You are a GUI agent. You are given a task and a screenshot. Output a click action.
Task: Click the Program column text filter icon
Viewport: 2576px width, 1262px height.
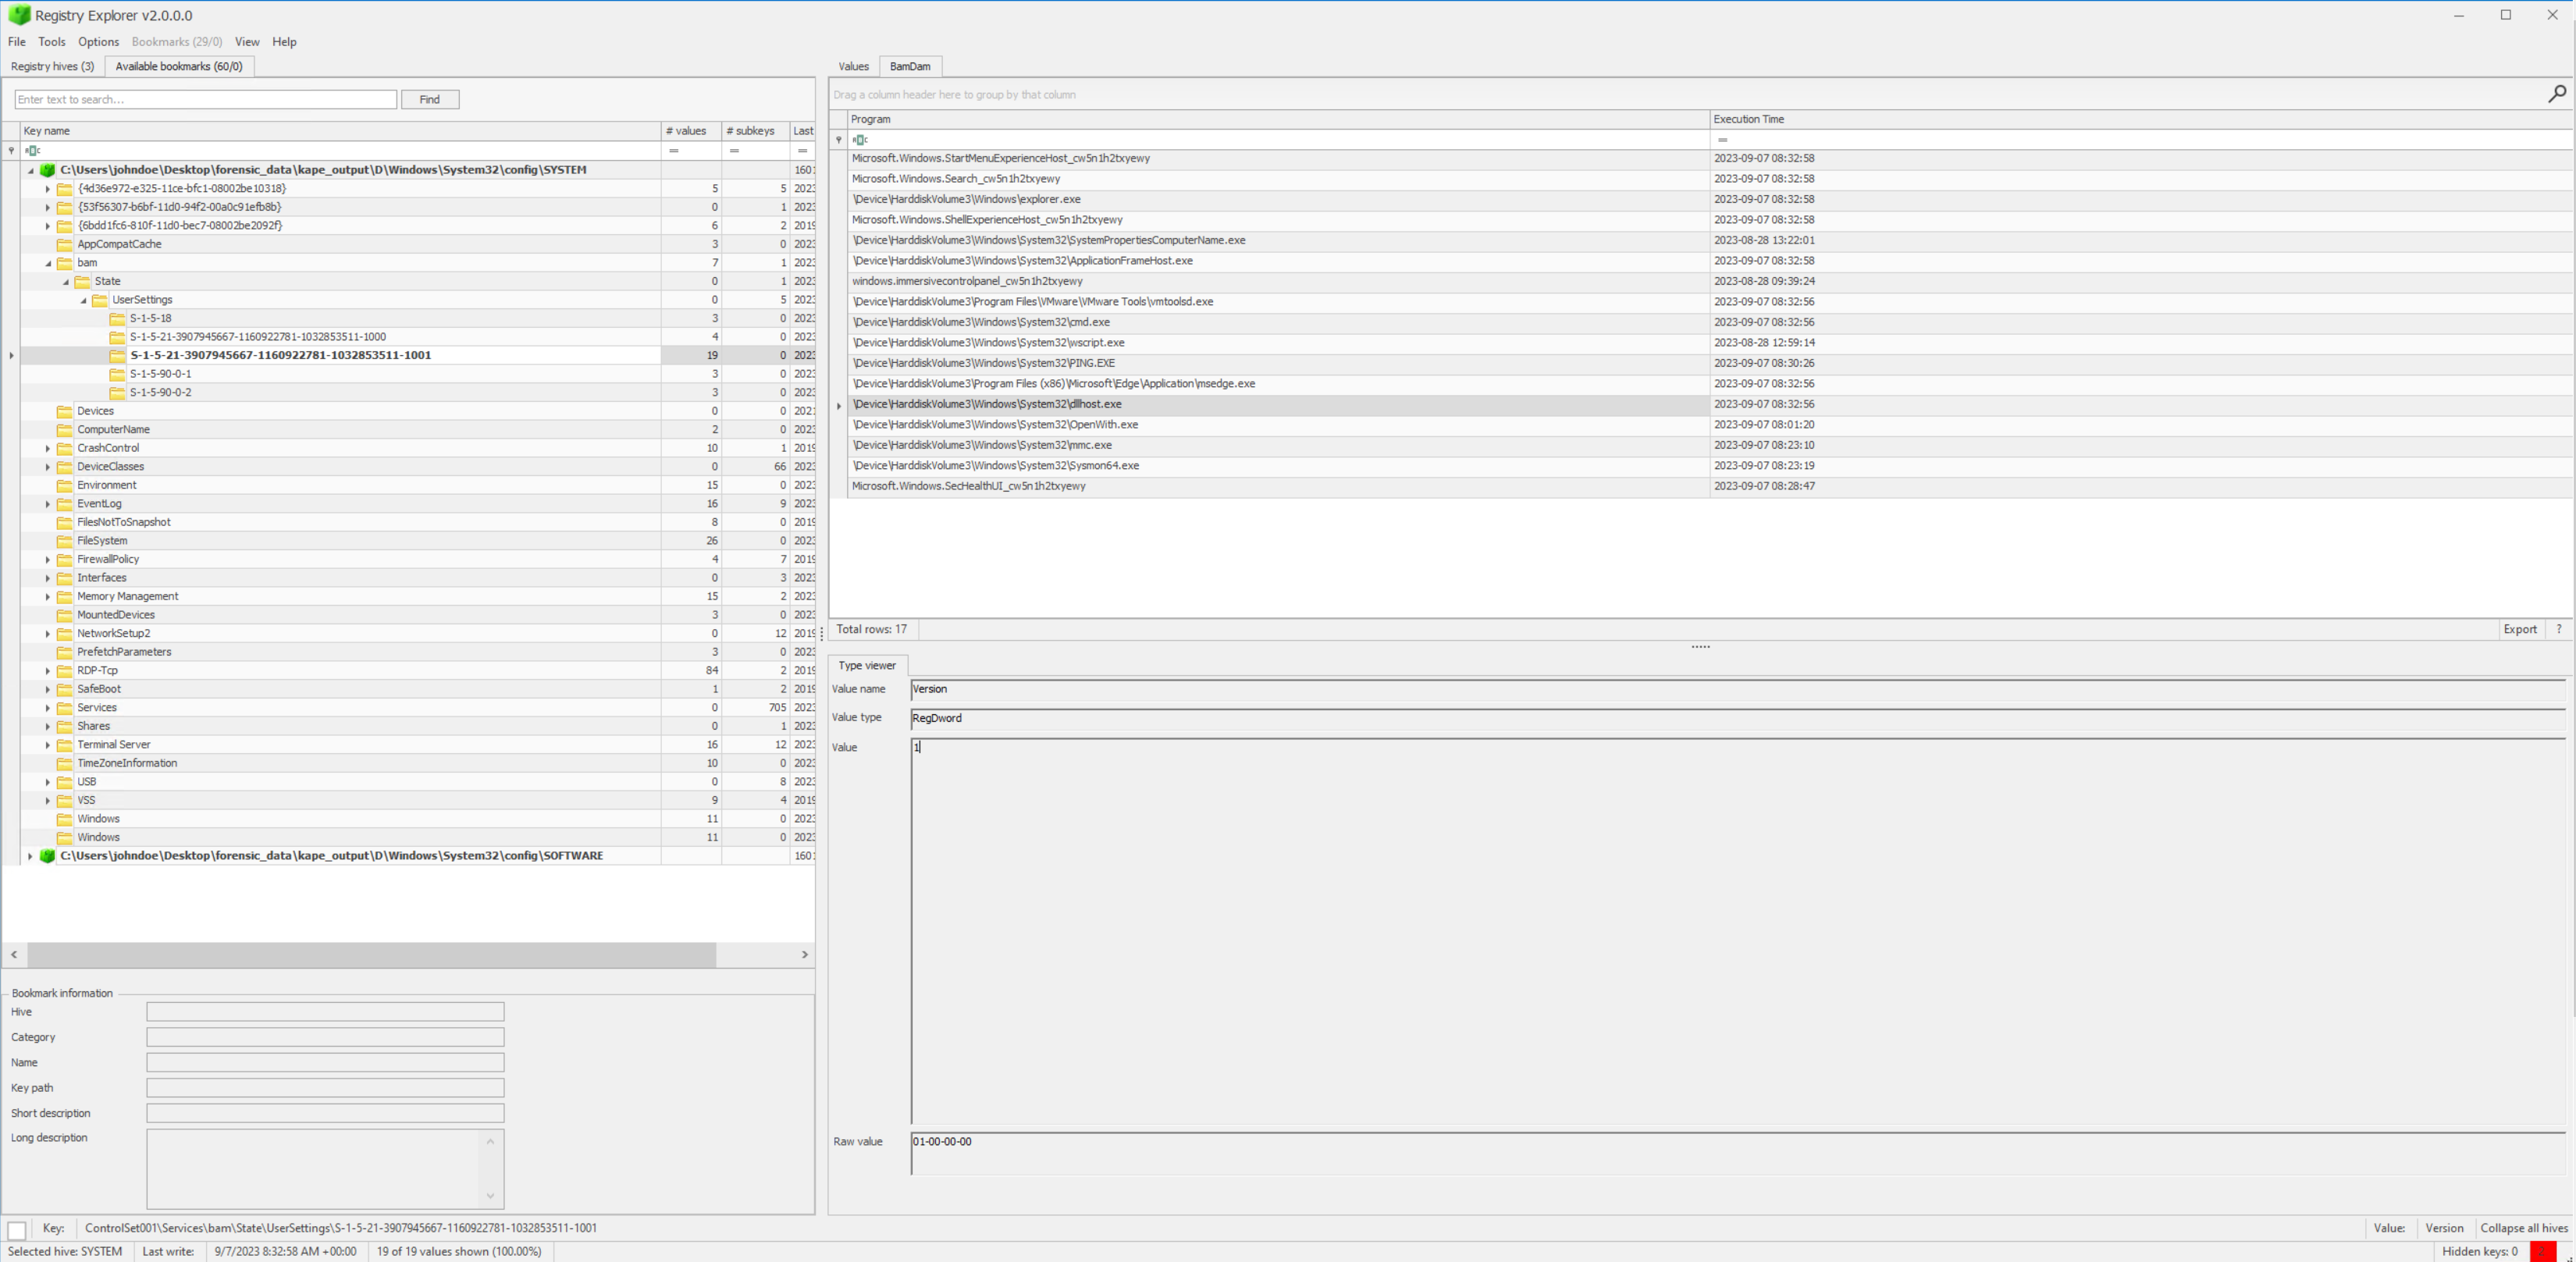[860, 140]
